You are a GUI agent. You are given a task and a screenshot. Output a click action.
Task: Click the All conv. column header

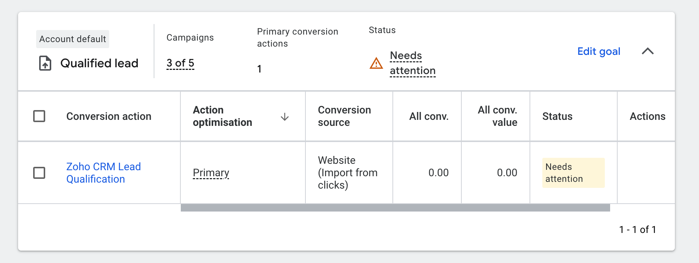(429, 116)
